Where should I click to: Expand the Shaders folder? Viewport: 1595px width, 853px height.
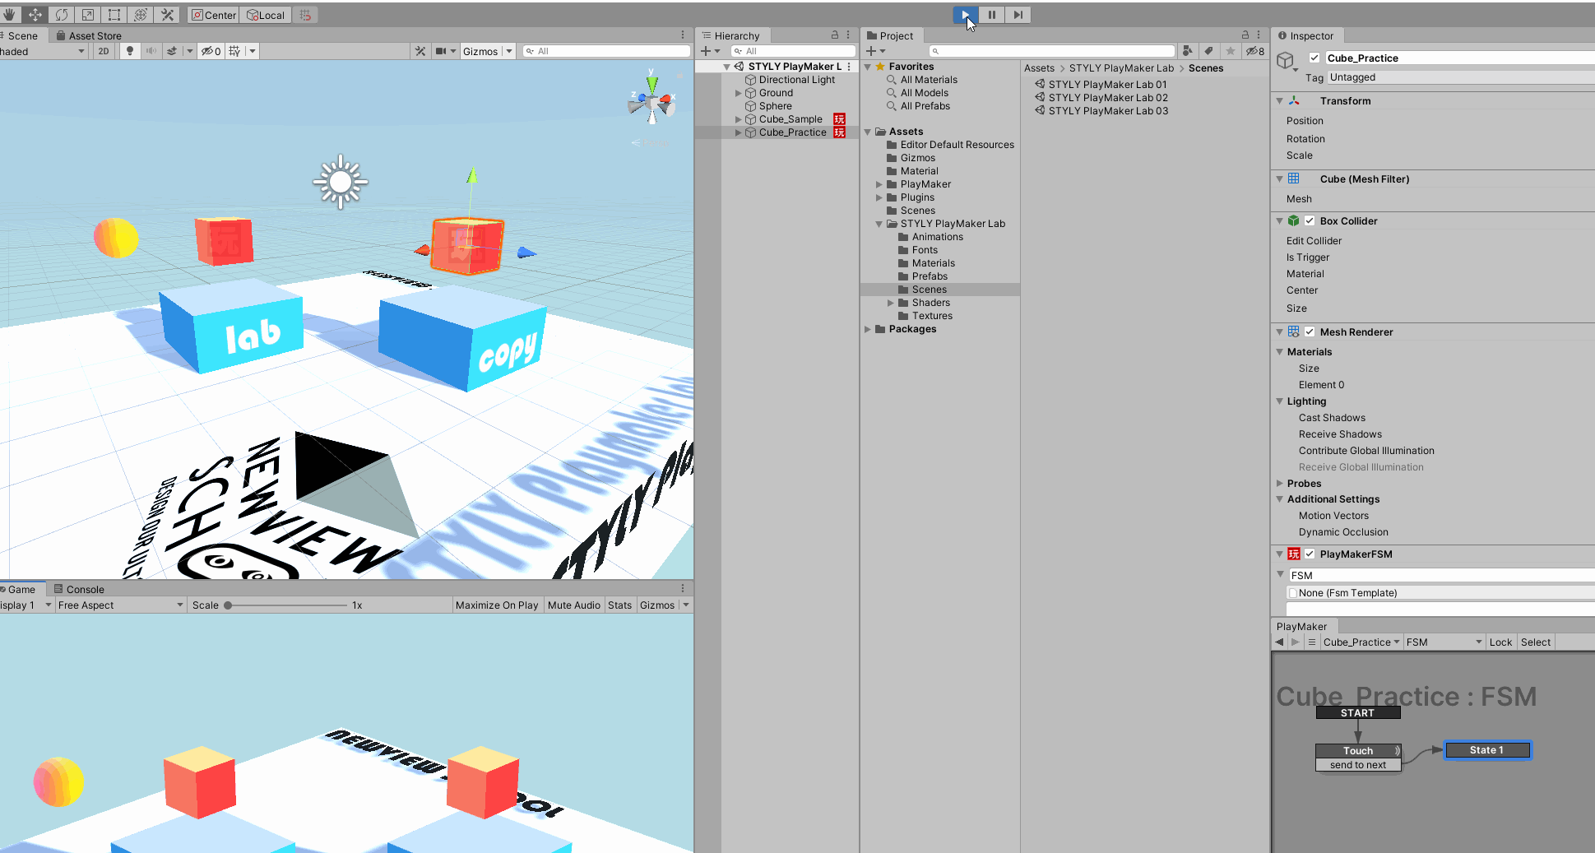(891, 303)
